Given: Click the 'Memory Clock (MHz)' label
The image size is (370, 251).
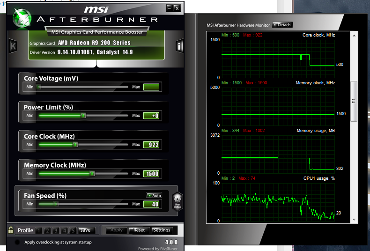Looking at the screenshot, I should [x=55, y=165].
